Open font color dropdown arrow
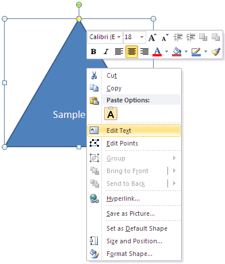The height and width of the screenshot is (264, 225). click(x=166, y=51)
